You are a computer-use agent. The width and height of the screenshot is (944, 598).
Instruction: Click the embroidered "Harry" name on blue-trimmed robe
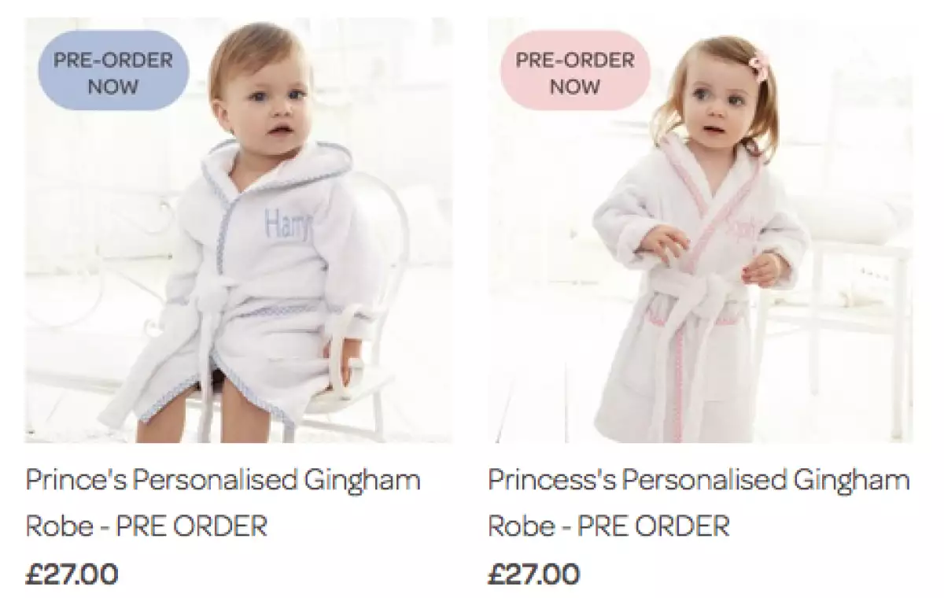[288, 223]
